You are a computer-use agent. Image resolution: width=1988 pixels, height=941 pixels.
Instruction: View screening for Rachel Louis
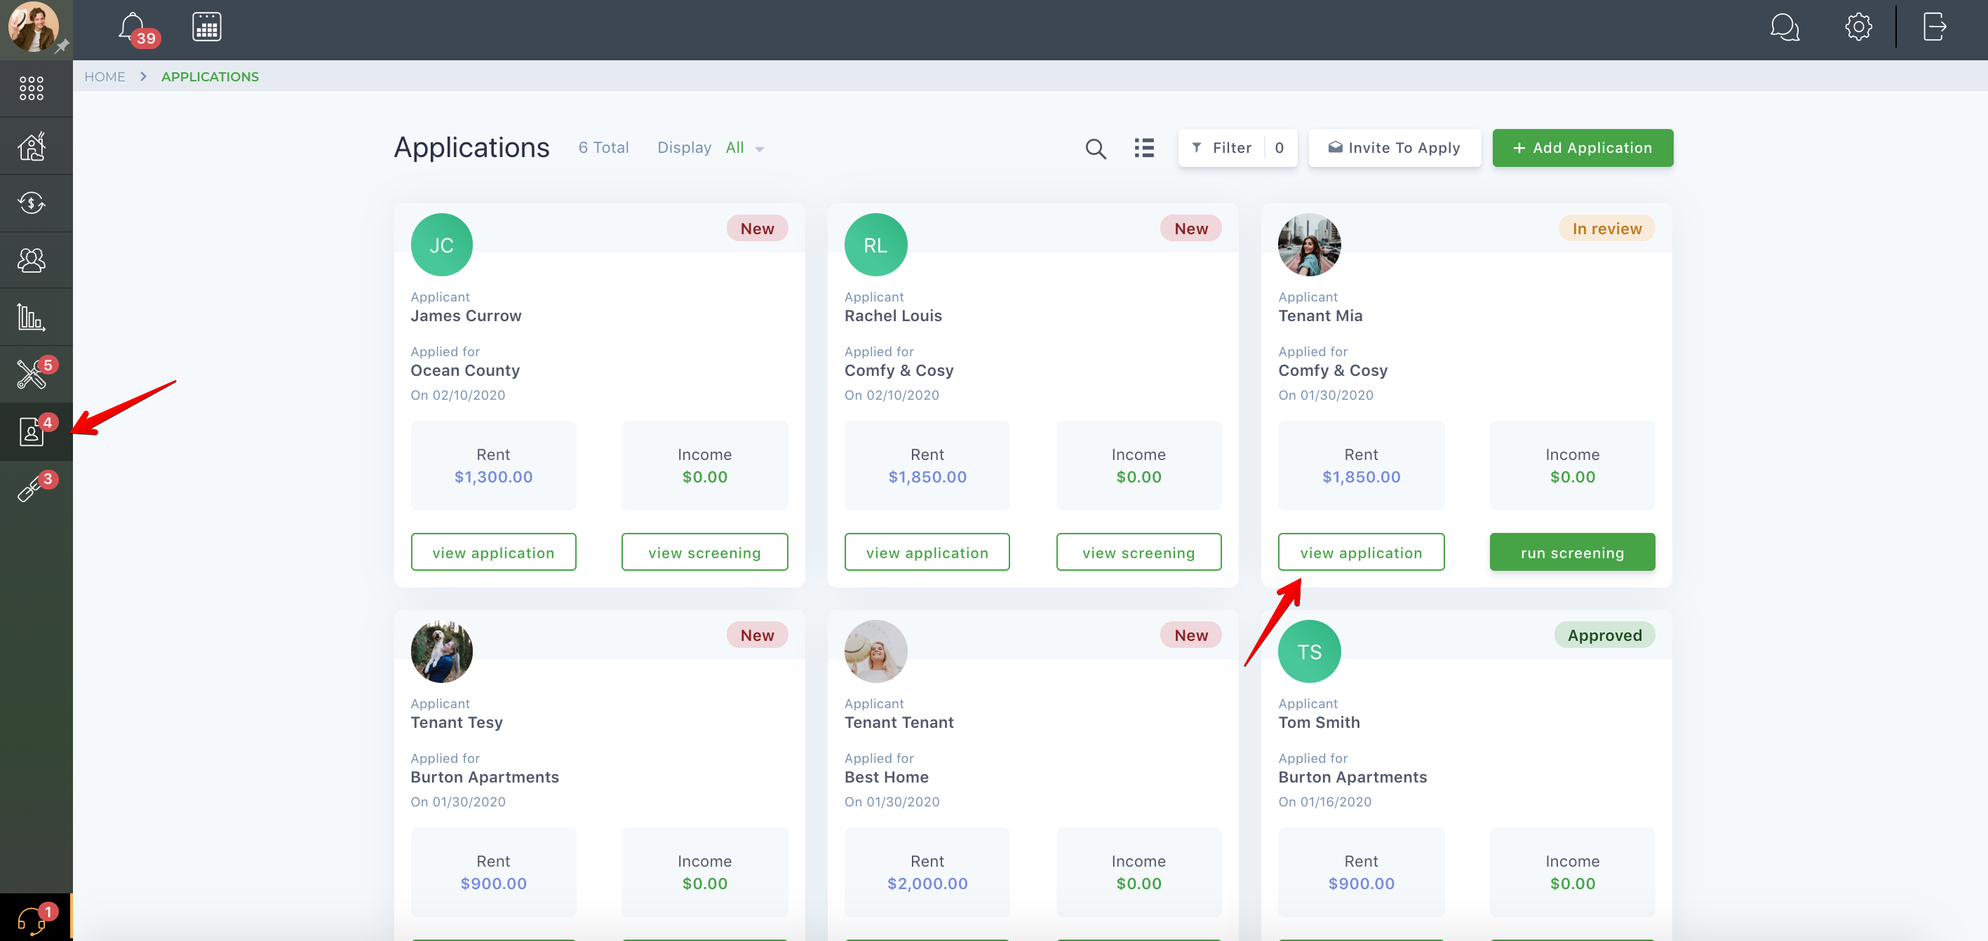point(1139,553)
